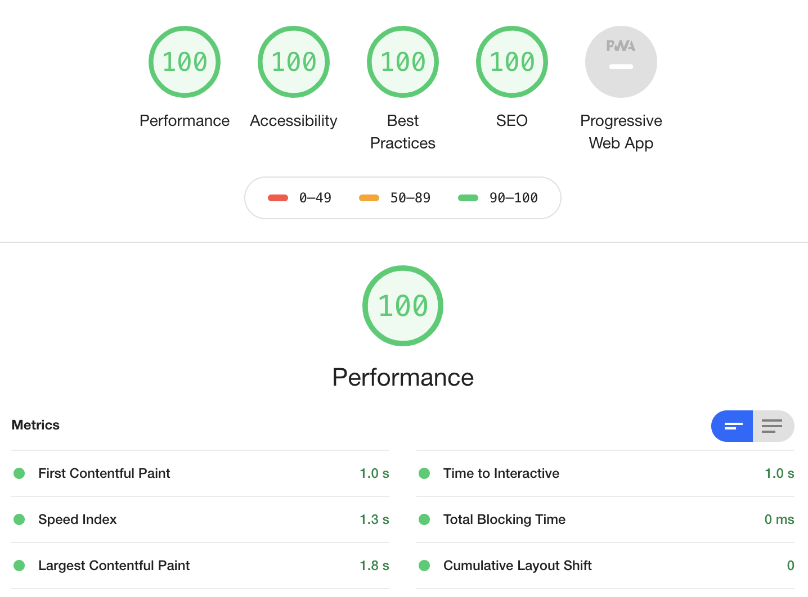Click the Accessibility text label under its gauge
This screenshot has width=808, height=597.
294,121
